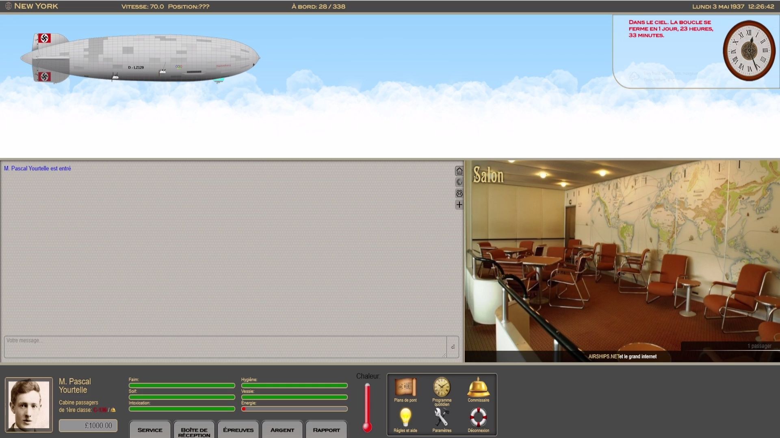The height and width of the screenshot is (438, 780).
Task: Click the globe icon next to New York
Action: pos(8,6)
